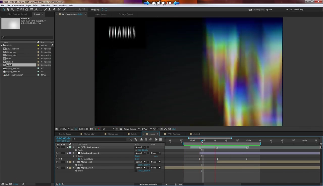
Task: Select the Pen tool
Action: [36, 10]
